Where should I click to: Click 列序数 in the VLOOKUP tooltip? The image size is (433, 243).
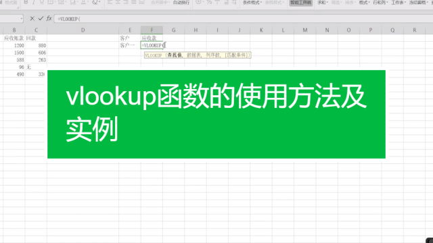[213, 55]
